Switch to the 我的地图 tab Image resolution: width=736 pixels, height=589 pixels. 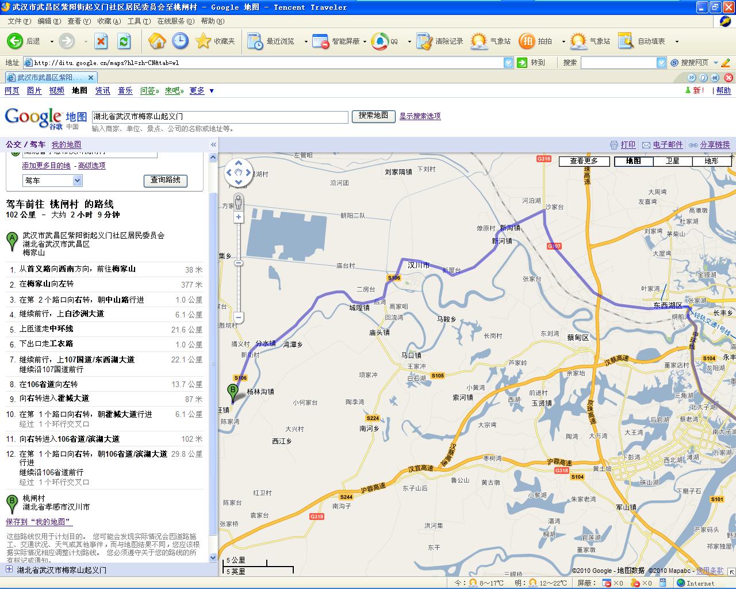click(66, 145)
